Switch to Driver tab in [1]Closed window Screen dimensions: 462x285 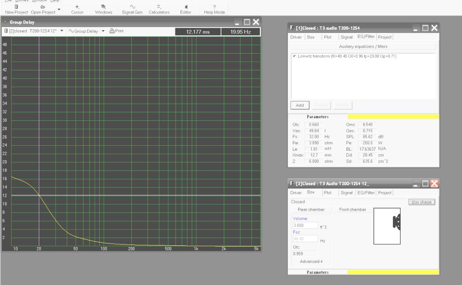(x=296, y=37)
